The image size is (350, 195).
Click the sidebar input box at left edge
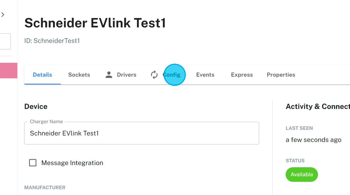click(5, 41)
